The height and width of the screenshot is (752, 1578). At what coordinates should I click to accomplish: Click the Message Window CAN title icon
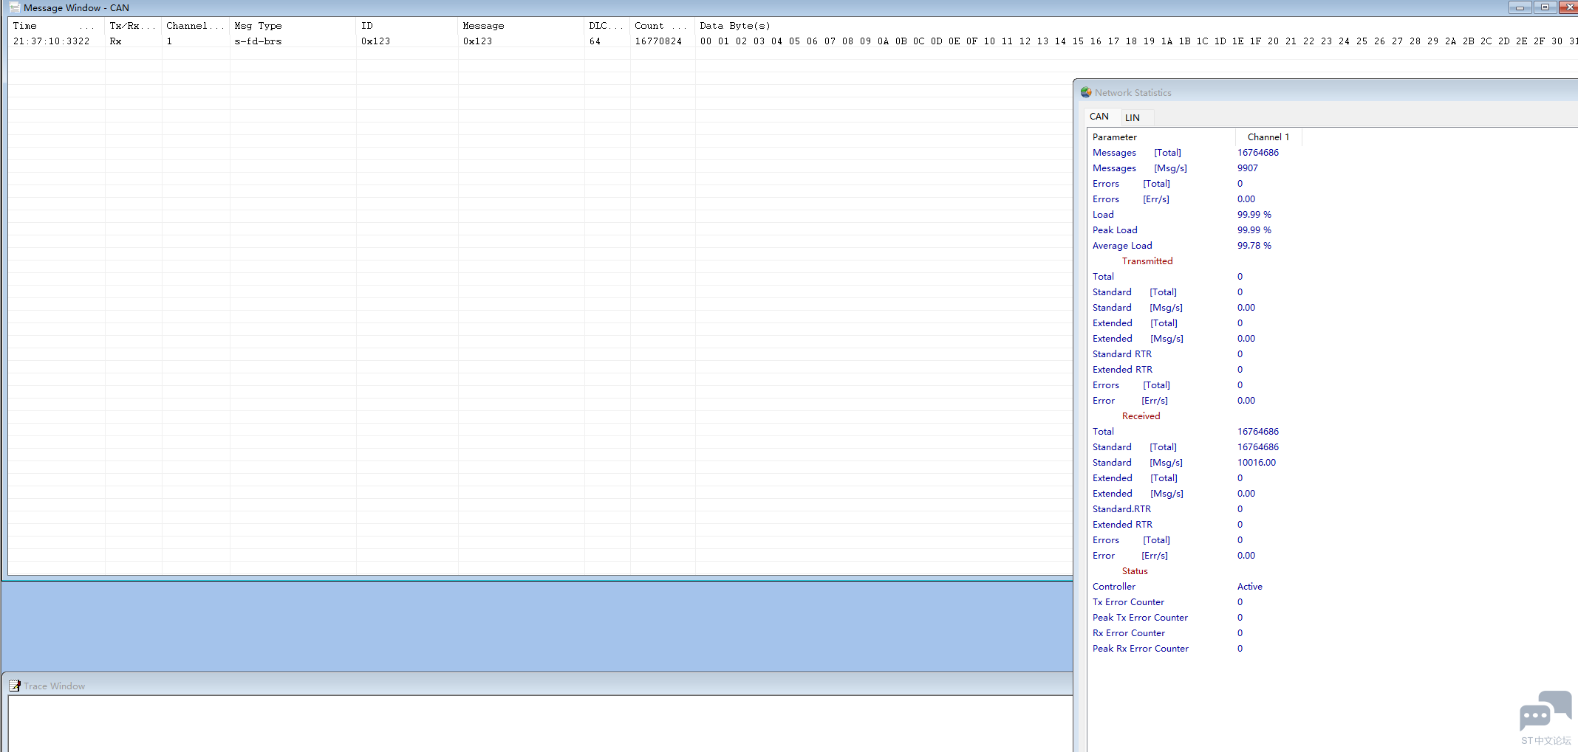coord(14,7)
